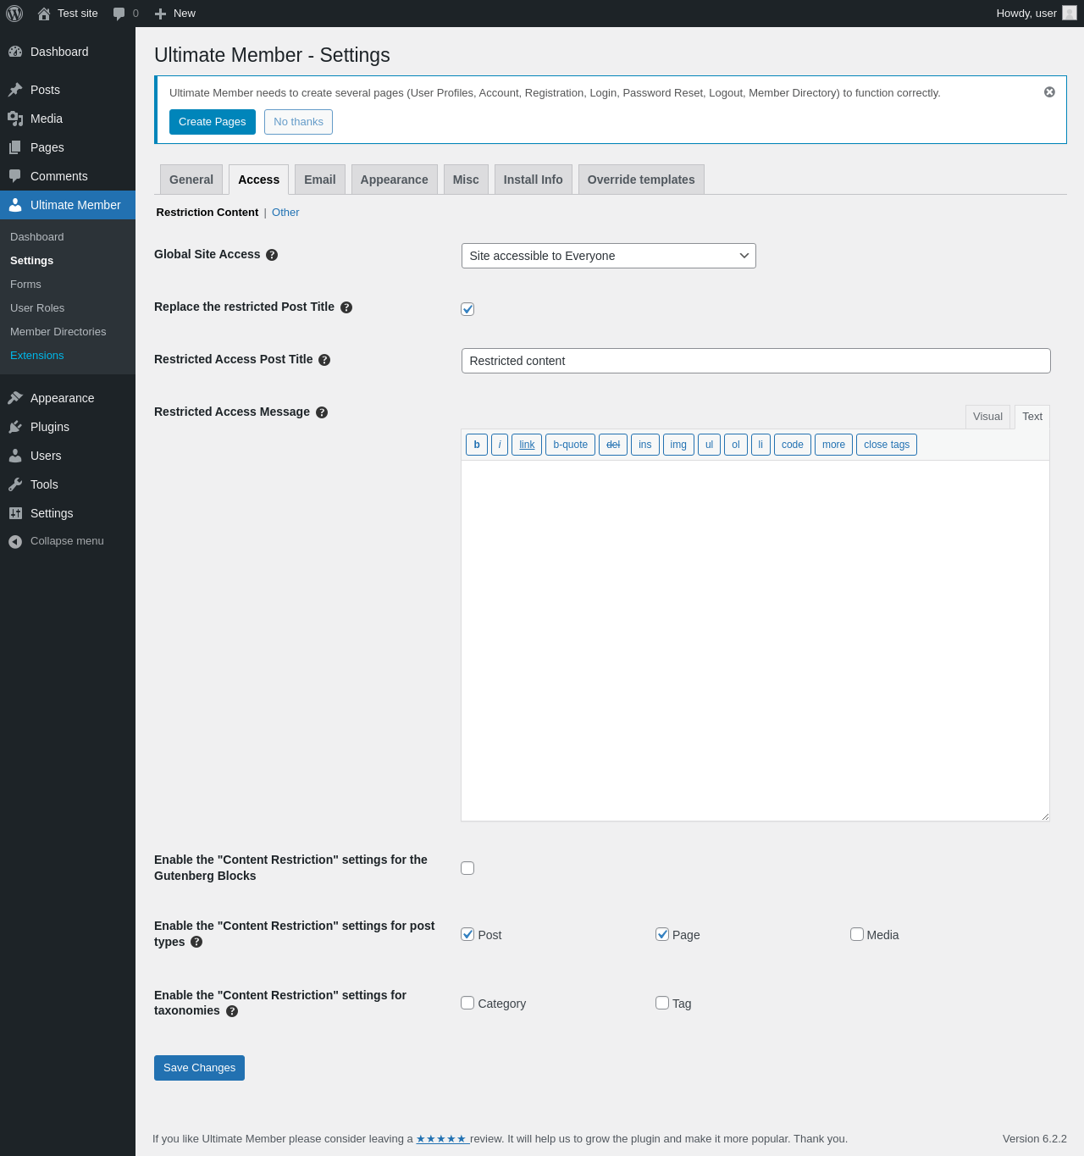Click the Comments icon in sidebar

pyautogui.click(x=15, y=176)
